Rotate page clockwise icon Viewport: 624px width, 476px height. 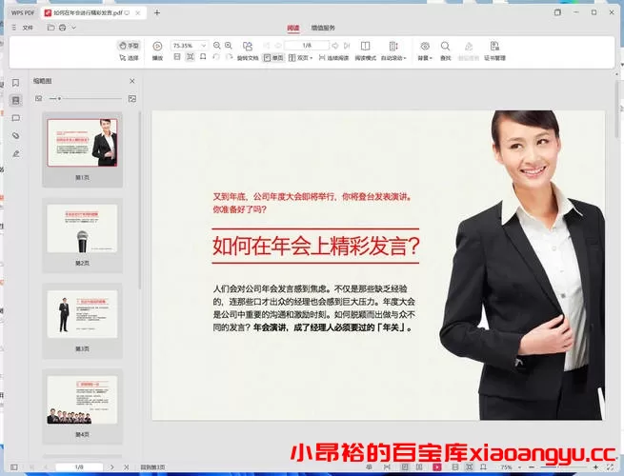pyautogui.click(x=229, y=57)
